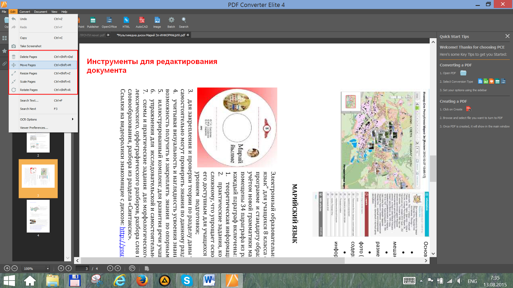
Task: Select the HTML conversion icon
Action: tap(126, 22)
